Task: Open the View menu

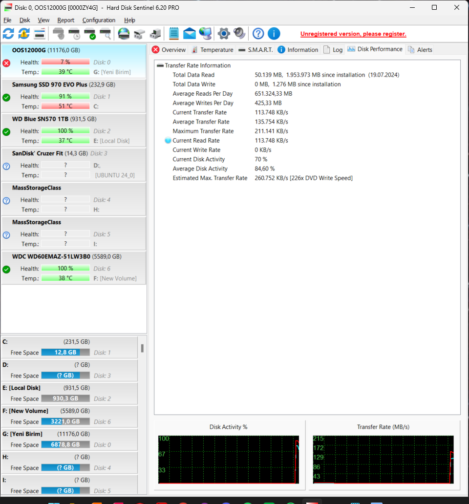Action: point(43,20)
